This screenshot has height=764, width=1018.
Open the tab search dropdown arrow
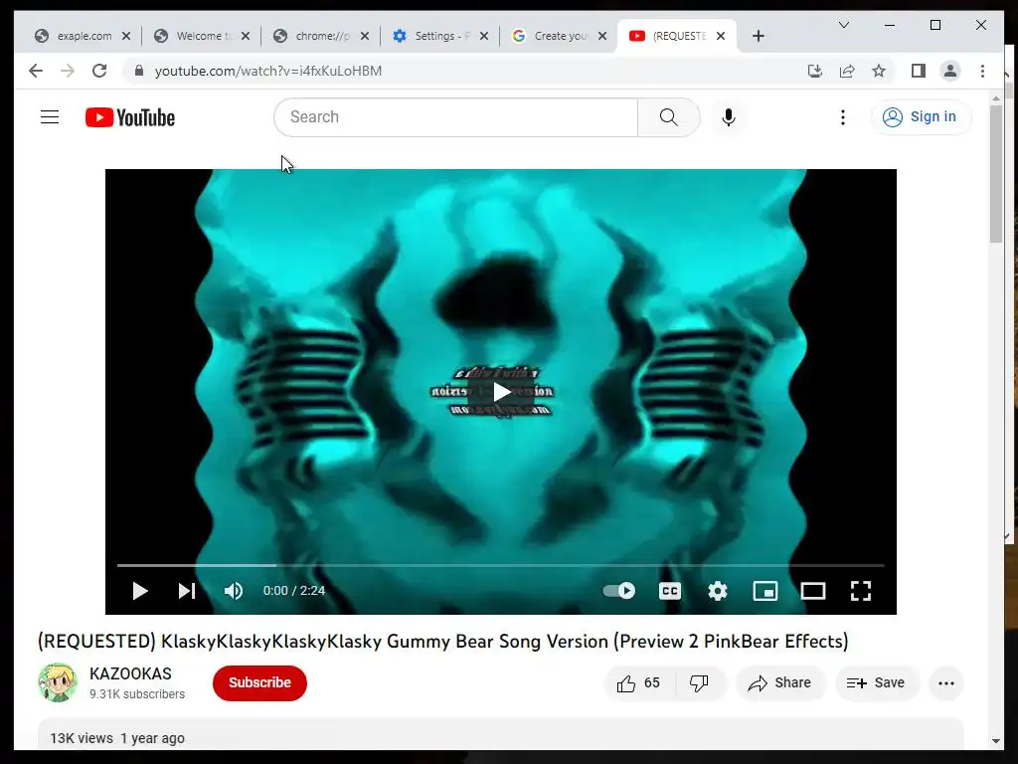tap(844, 25)
